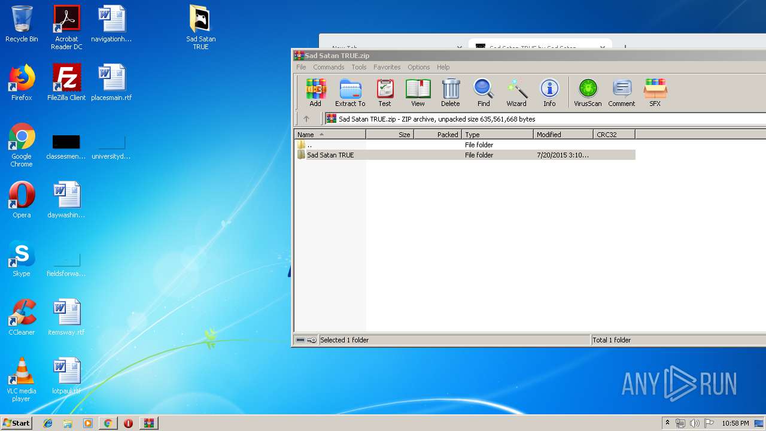Image resolution: width=766 pixels, height=431 pixels.
Task: Sort by the Packed column header
Action: [x=438, y=135]
